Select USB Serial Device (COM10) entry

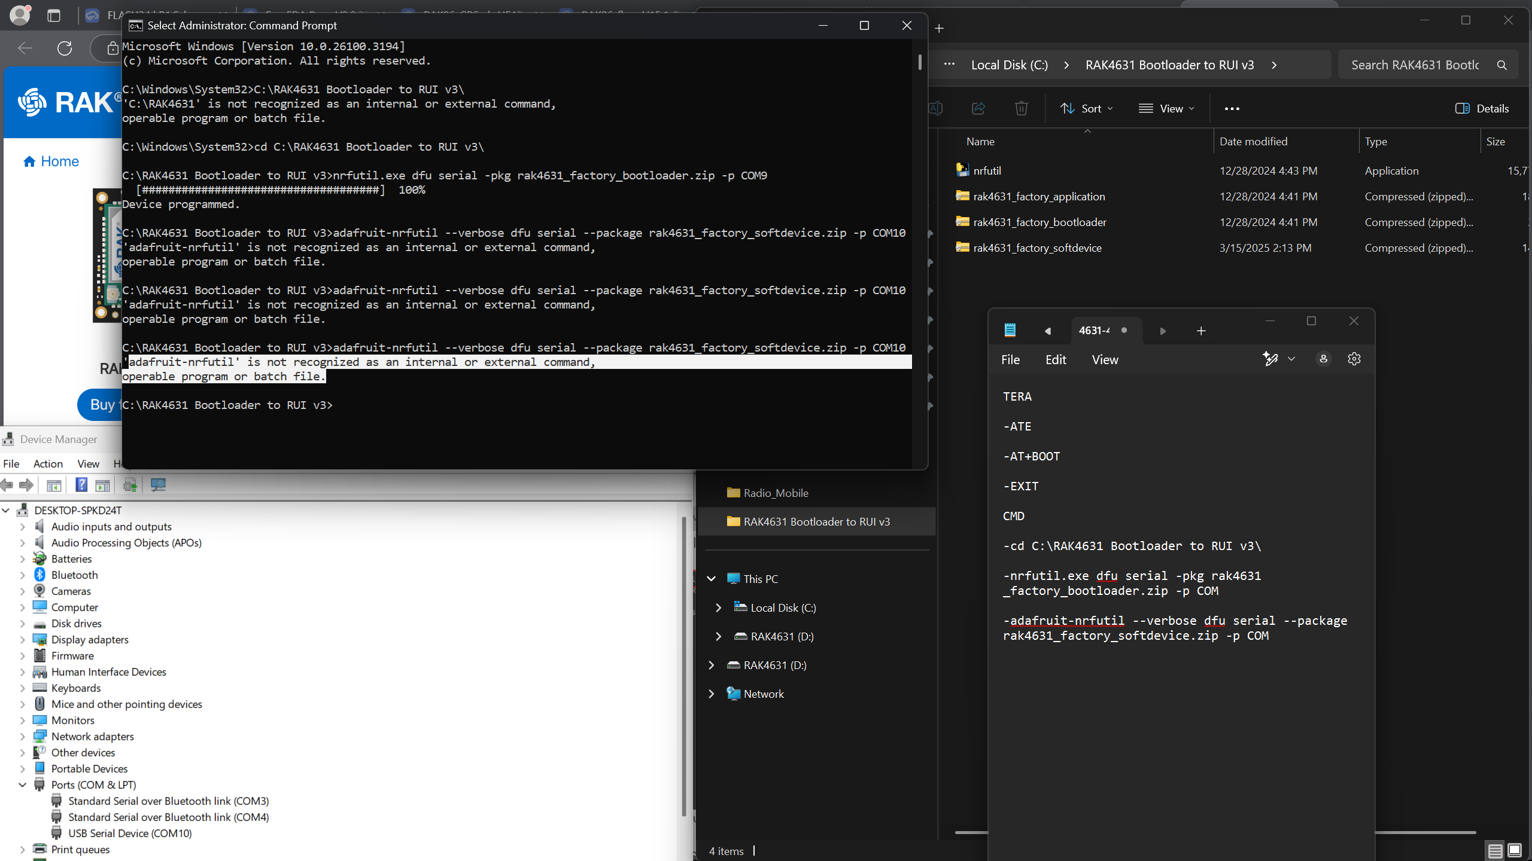[130, 833]
